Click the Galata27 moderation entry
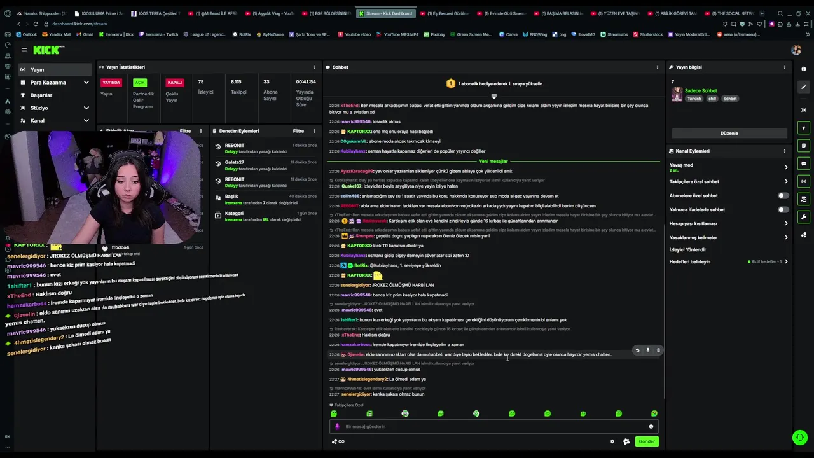The width and height of the screenshot is (814, 458). [266, 165]
